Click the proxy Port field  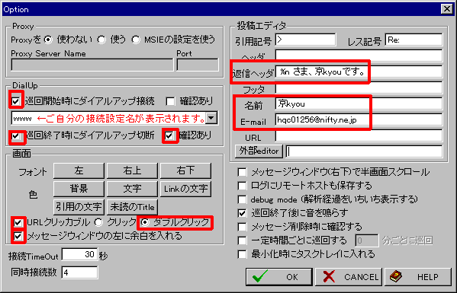198,65
